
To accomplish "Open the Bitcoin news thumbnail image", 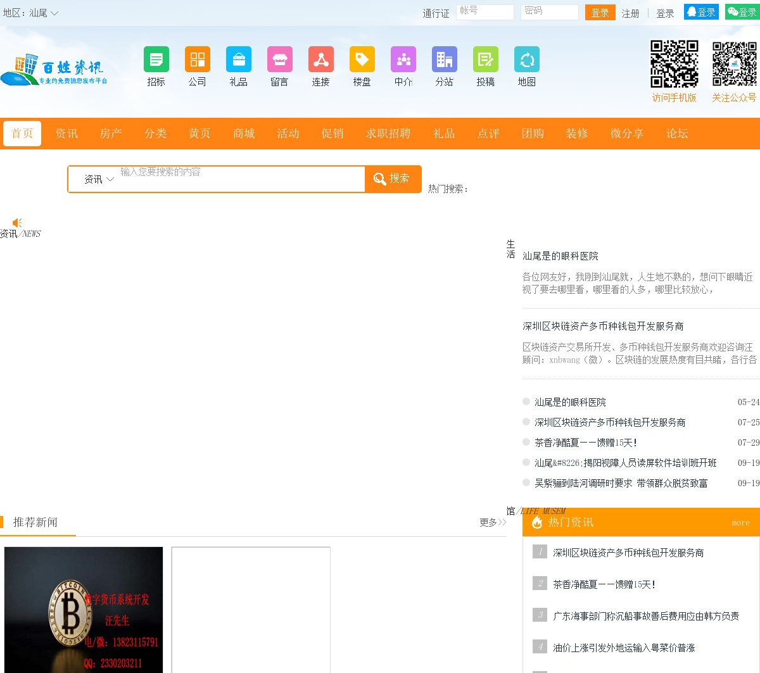I will click(84, 609).
